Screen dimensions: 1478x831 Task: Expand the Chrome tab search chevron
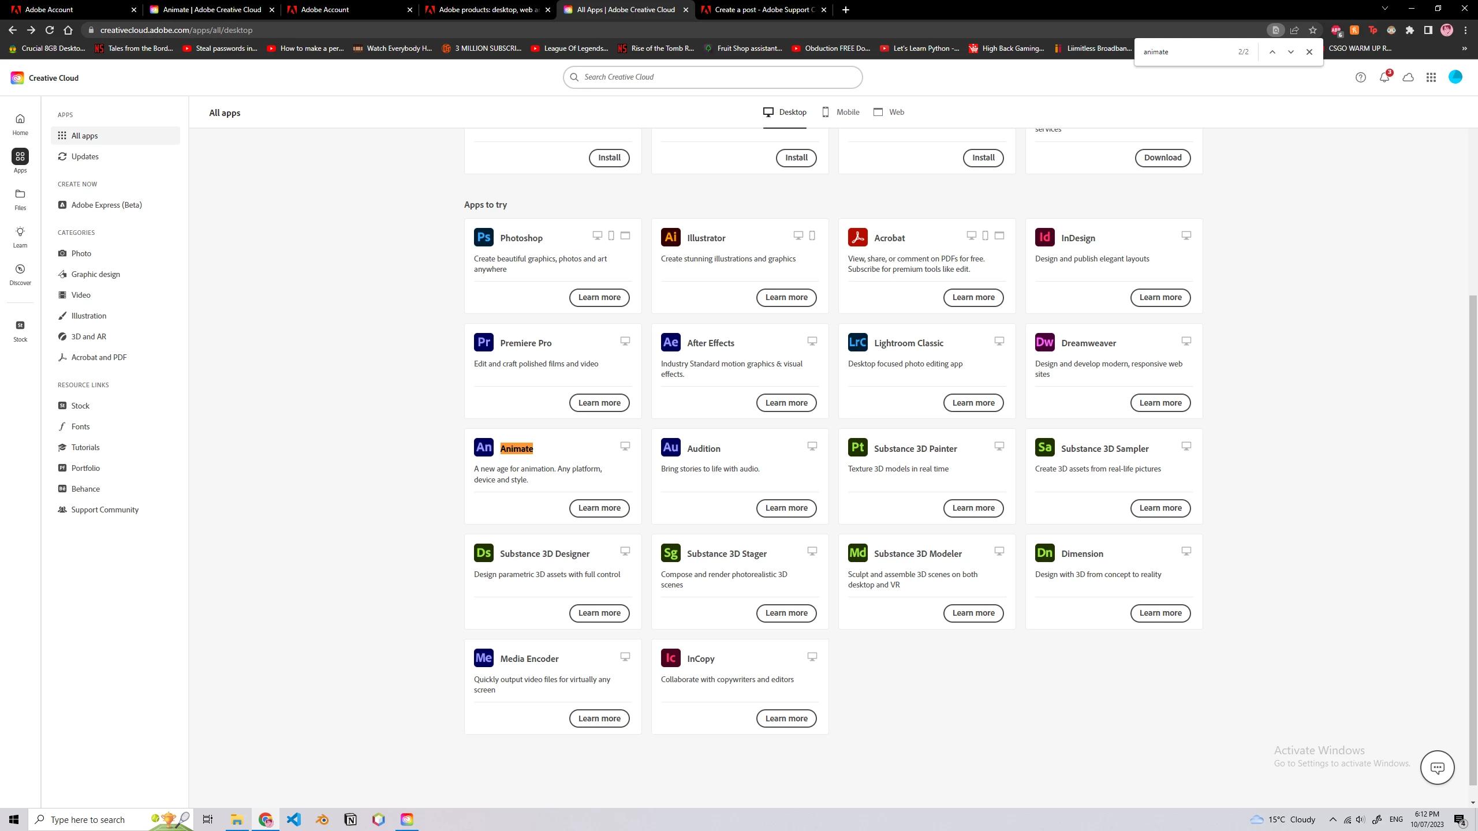[x=1384, y=9]
